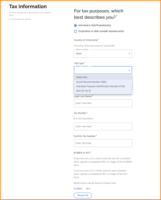Image resolution: width=161 pixels, height=200 pixels.
Task: Select Individual or Sole Proprietorship radio button
Action: [75, 25]
